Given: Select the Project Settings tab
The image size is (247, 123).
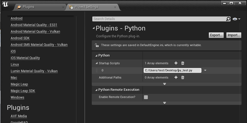Looking at the screenshot, I should point(93,7).
